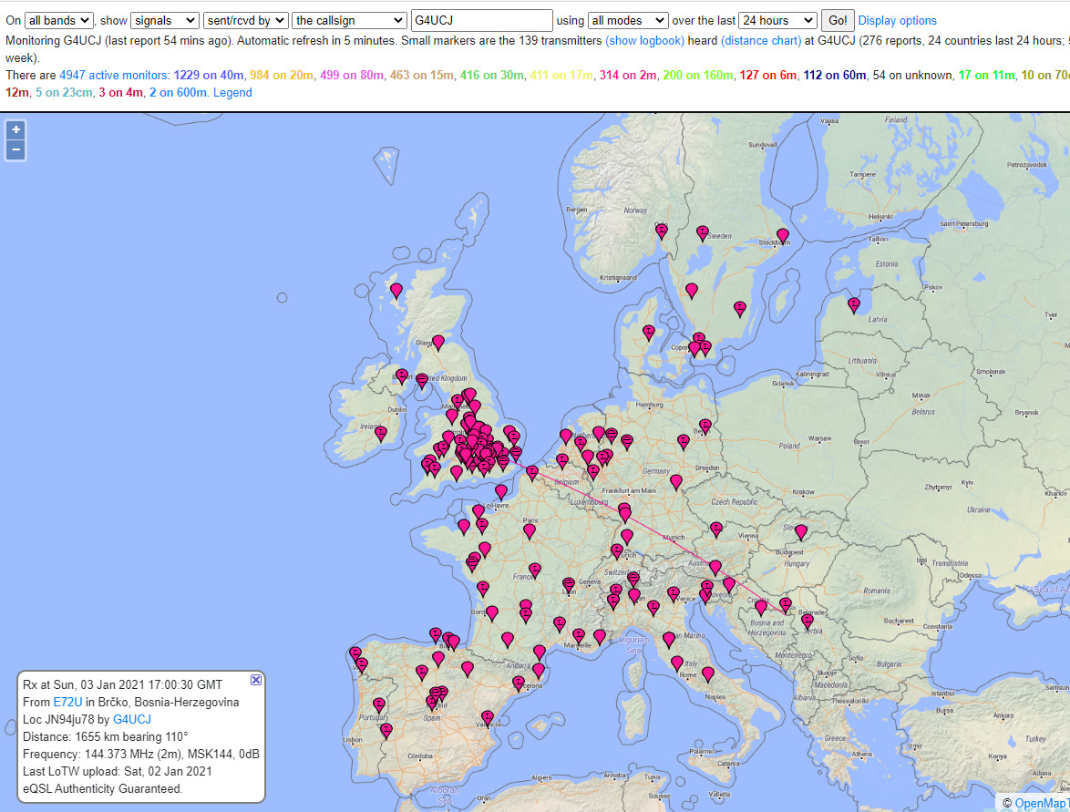Click the pink marker near Stockholm

tap(782, 234)
